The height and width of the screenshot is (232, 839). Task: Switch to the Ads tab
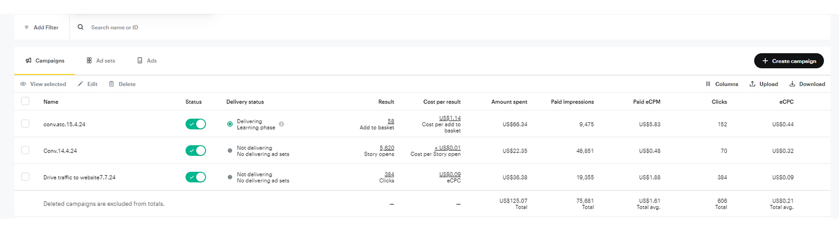147,61
